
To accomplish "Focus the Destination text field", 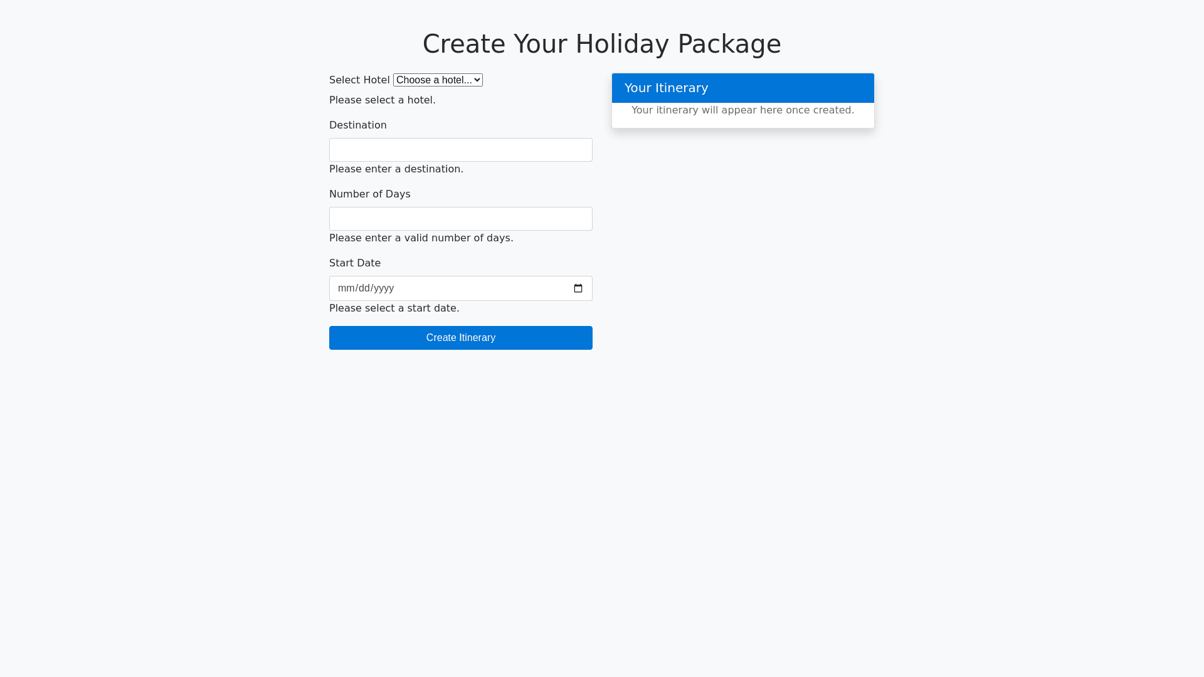I will [x=460, y=150].
